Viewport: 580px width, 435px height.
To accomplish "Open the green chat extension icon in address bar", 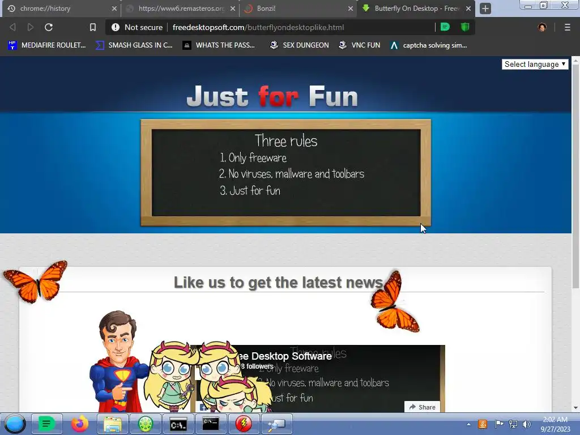I will click(x=445, y=27).
